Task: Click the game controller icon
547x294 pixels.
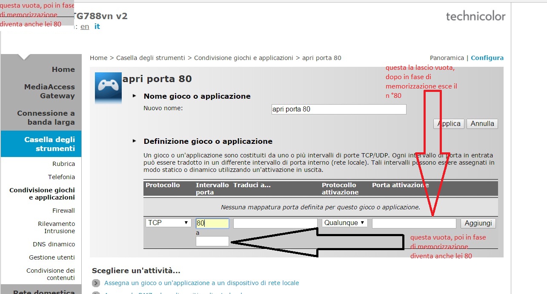Action: [108, 88]
